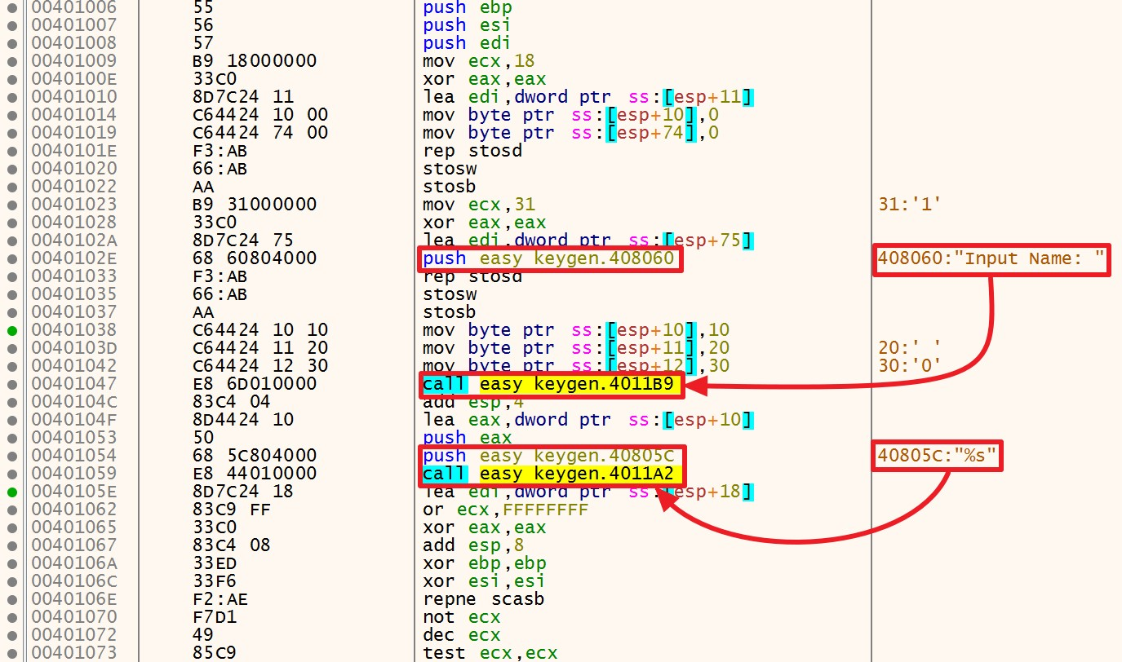The image size is (1122, 662).
Task: Select address 0040100E in the address column
Action: coord(73,79)
